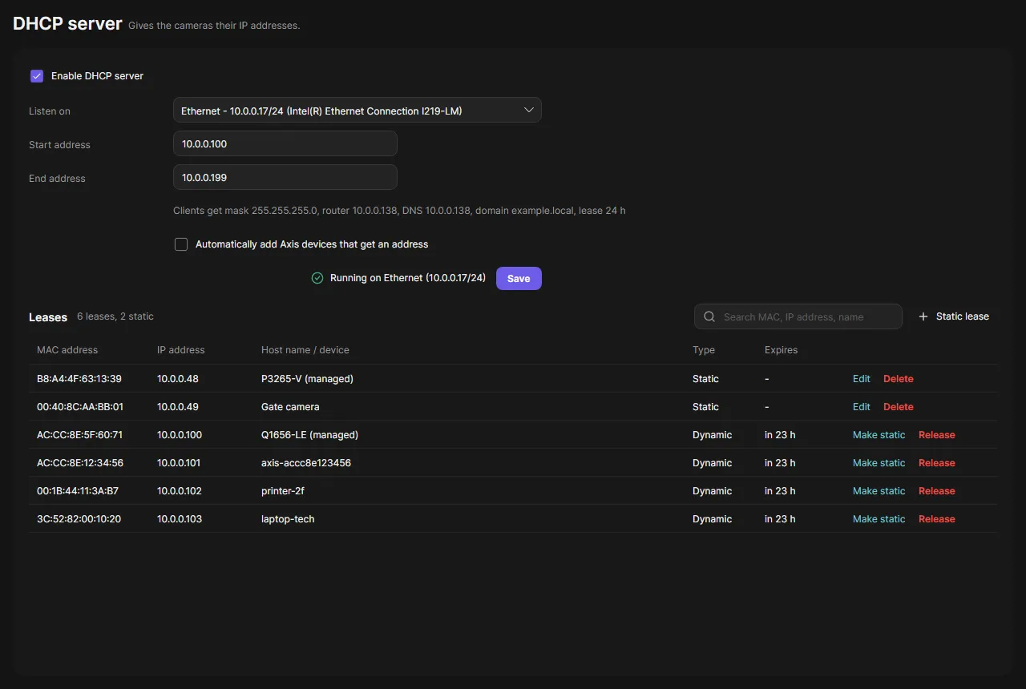Viewport: 1026px width, 689px height.
Task: Delete the P3265-V static lease
Action: point(899,379)
